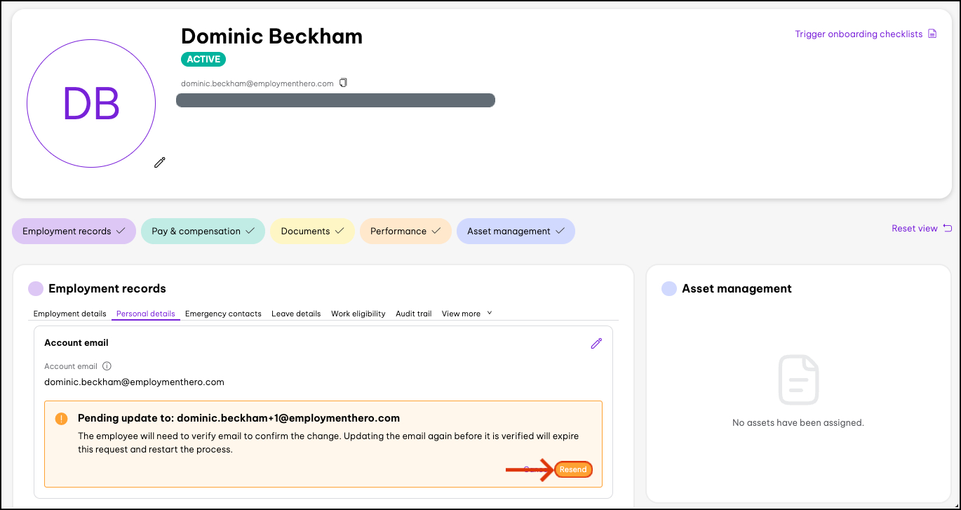
Task: Select the ACTIVE status badge
Action: coord(203,59)
